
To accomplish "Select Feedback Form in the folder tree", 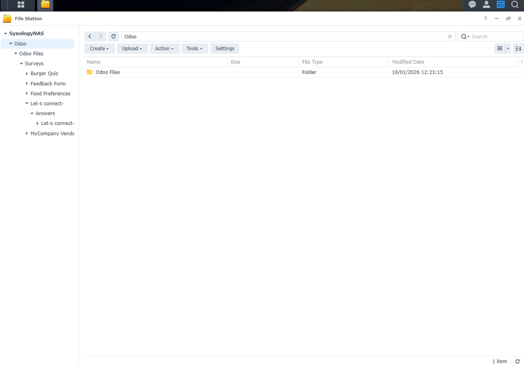I will 48,84.
